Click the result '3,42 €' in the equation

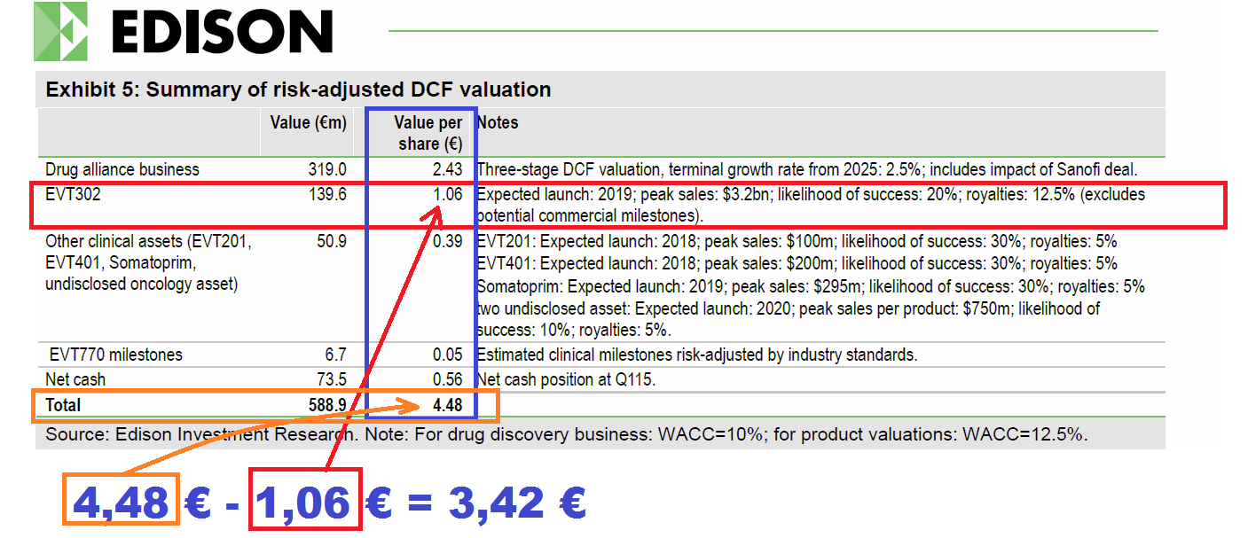pos(517,503)
